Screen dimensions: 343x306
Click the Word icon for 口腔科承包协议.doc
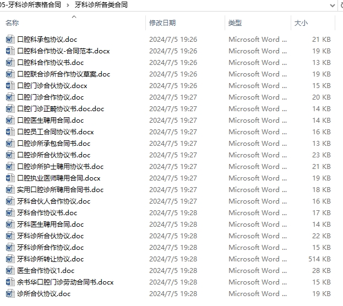coord(10,40)
